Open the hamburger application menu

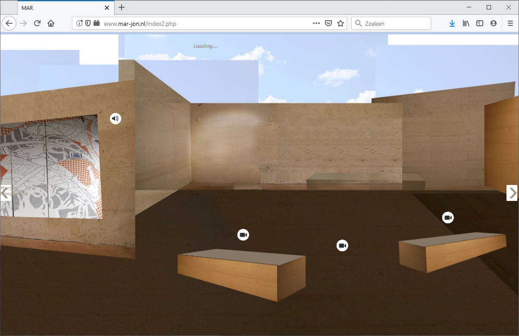(510, 24)
